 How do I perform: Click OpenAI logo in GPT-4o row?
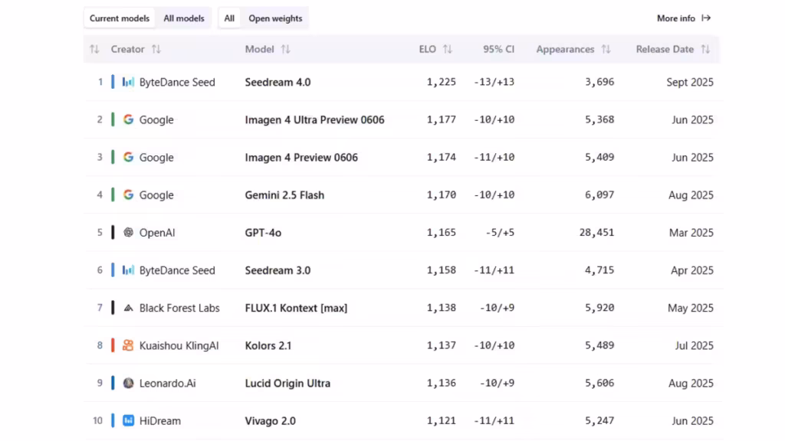[x=128, y=233]
